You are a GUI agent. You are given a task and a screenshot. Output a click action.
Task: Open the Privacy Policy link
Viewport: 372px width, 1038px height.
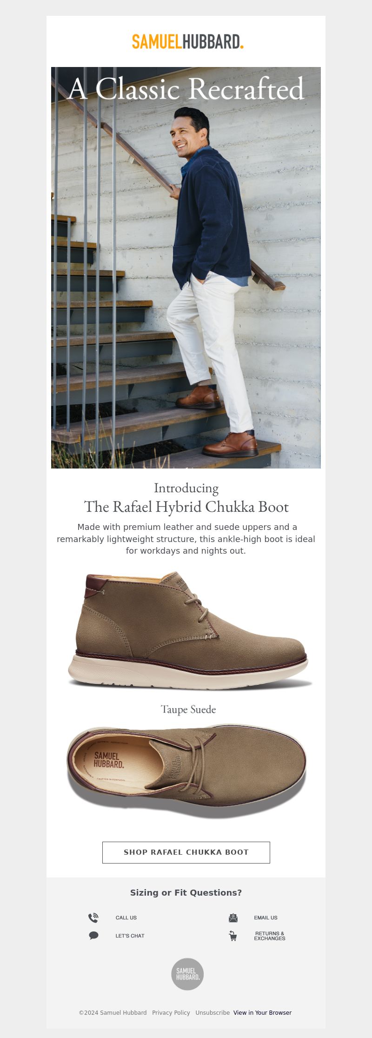[x=171, y=1012]
